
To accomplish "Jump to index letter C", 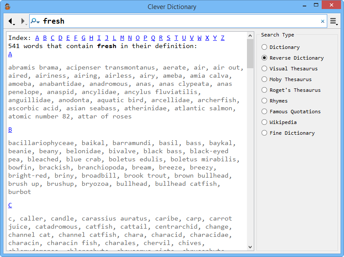I will 53,38.
